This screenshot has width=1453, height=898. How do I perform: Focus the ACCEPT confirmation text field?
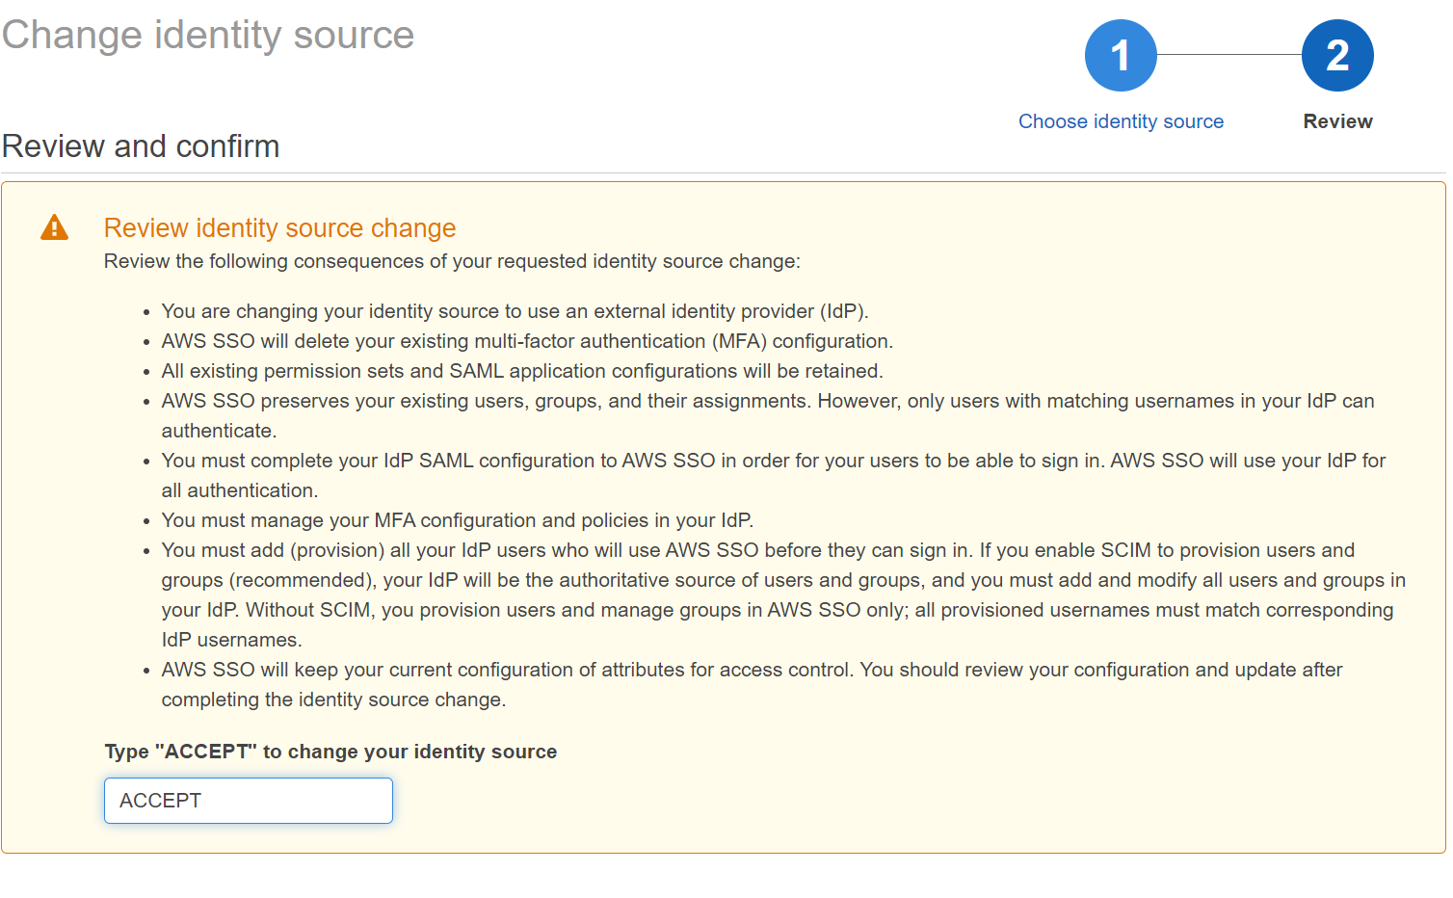(249, 801)
